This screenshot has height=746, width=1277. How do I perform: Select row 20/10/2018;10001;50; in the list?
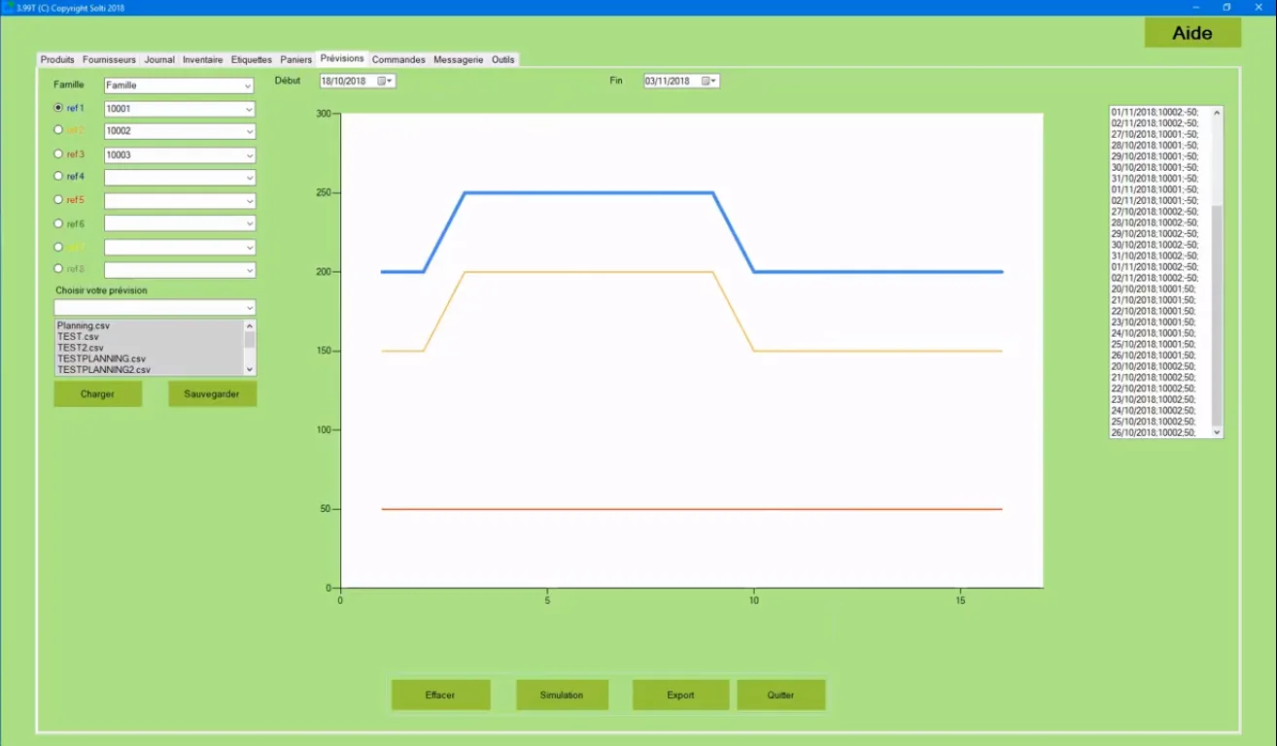coord(1154,288)
